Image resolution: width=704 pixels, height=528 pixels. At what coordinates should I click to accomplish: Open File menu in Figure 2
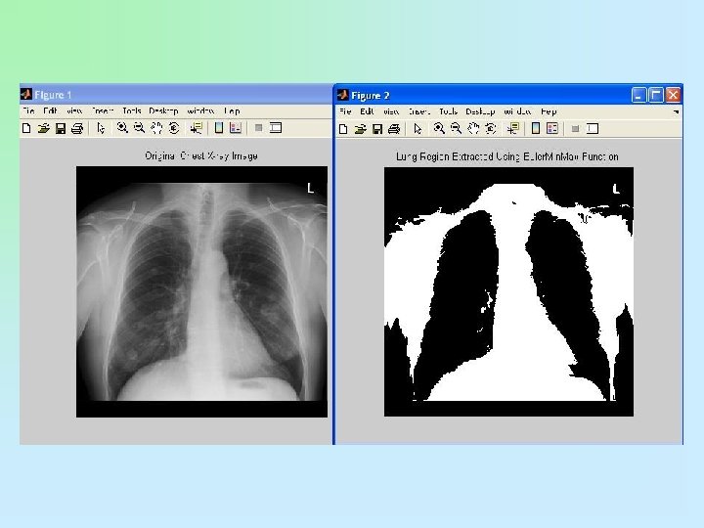(345, 111)
